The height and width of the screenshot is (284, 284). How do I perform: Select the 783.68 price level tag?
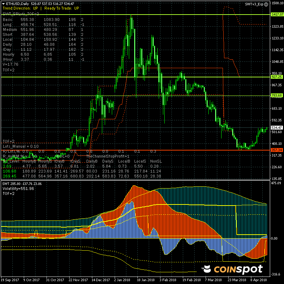tap(276, 95)
